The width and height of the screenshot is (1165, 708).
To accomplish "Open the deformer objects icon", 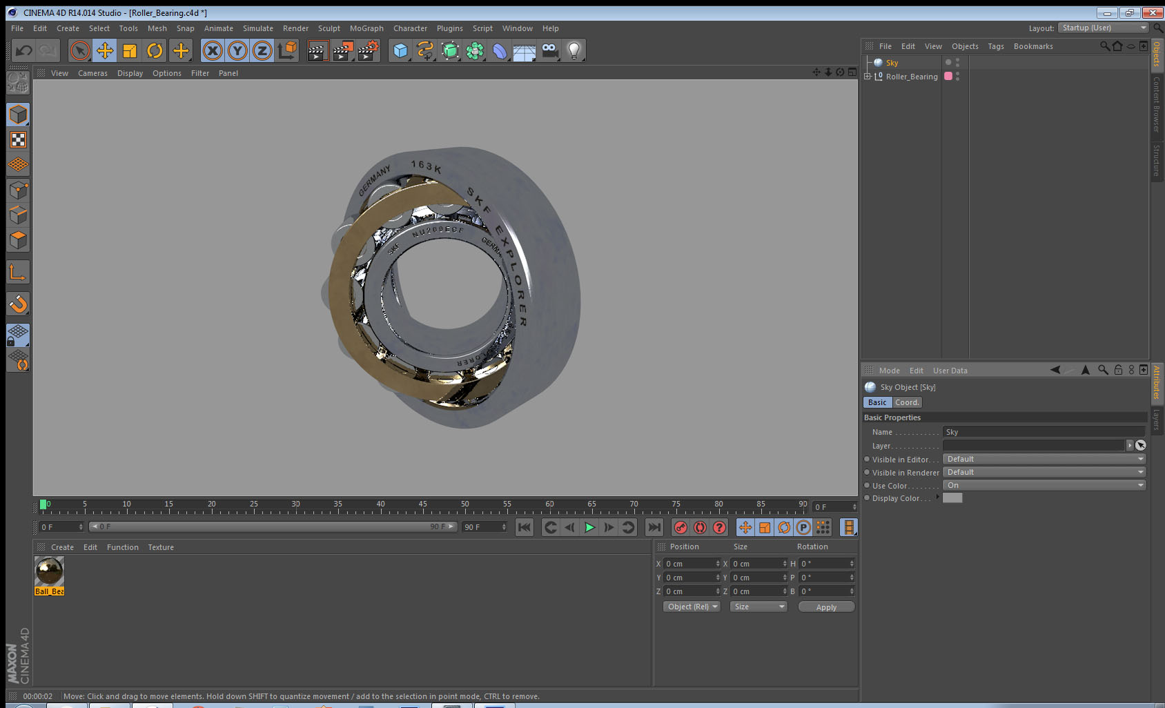I will [500, 50].
